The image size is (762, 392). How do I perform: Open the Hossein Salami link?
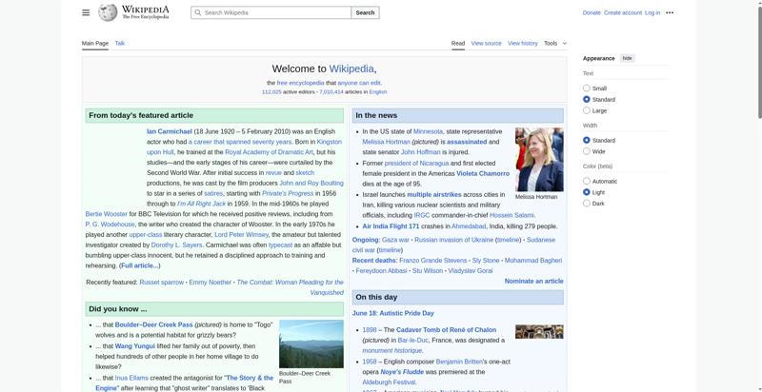click(x=511, y=215)
